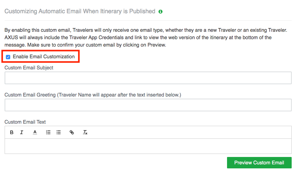Add a hyperlink with the link icon

[72, 132]
